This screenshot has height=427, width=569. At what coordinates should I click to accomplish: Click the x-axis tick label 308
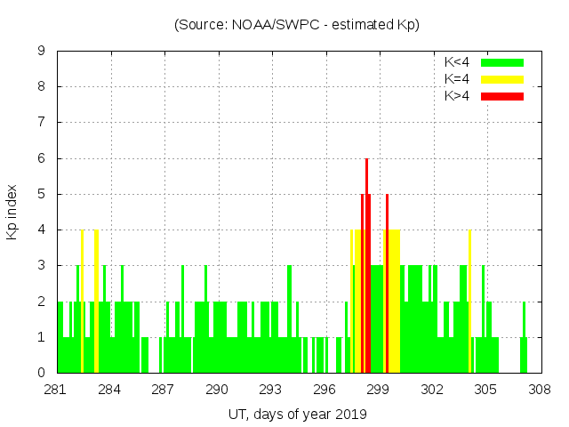(x=540, y=390)
